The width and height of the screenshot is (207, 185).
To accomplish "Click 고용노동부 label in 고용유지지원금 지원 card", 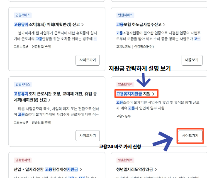I will [x=123, y=116].
